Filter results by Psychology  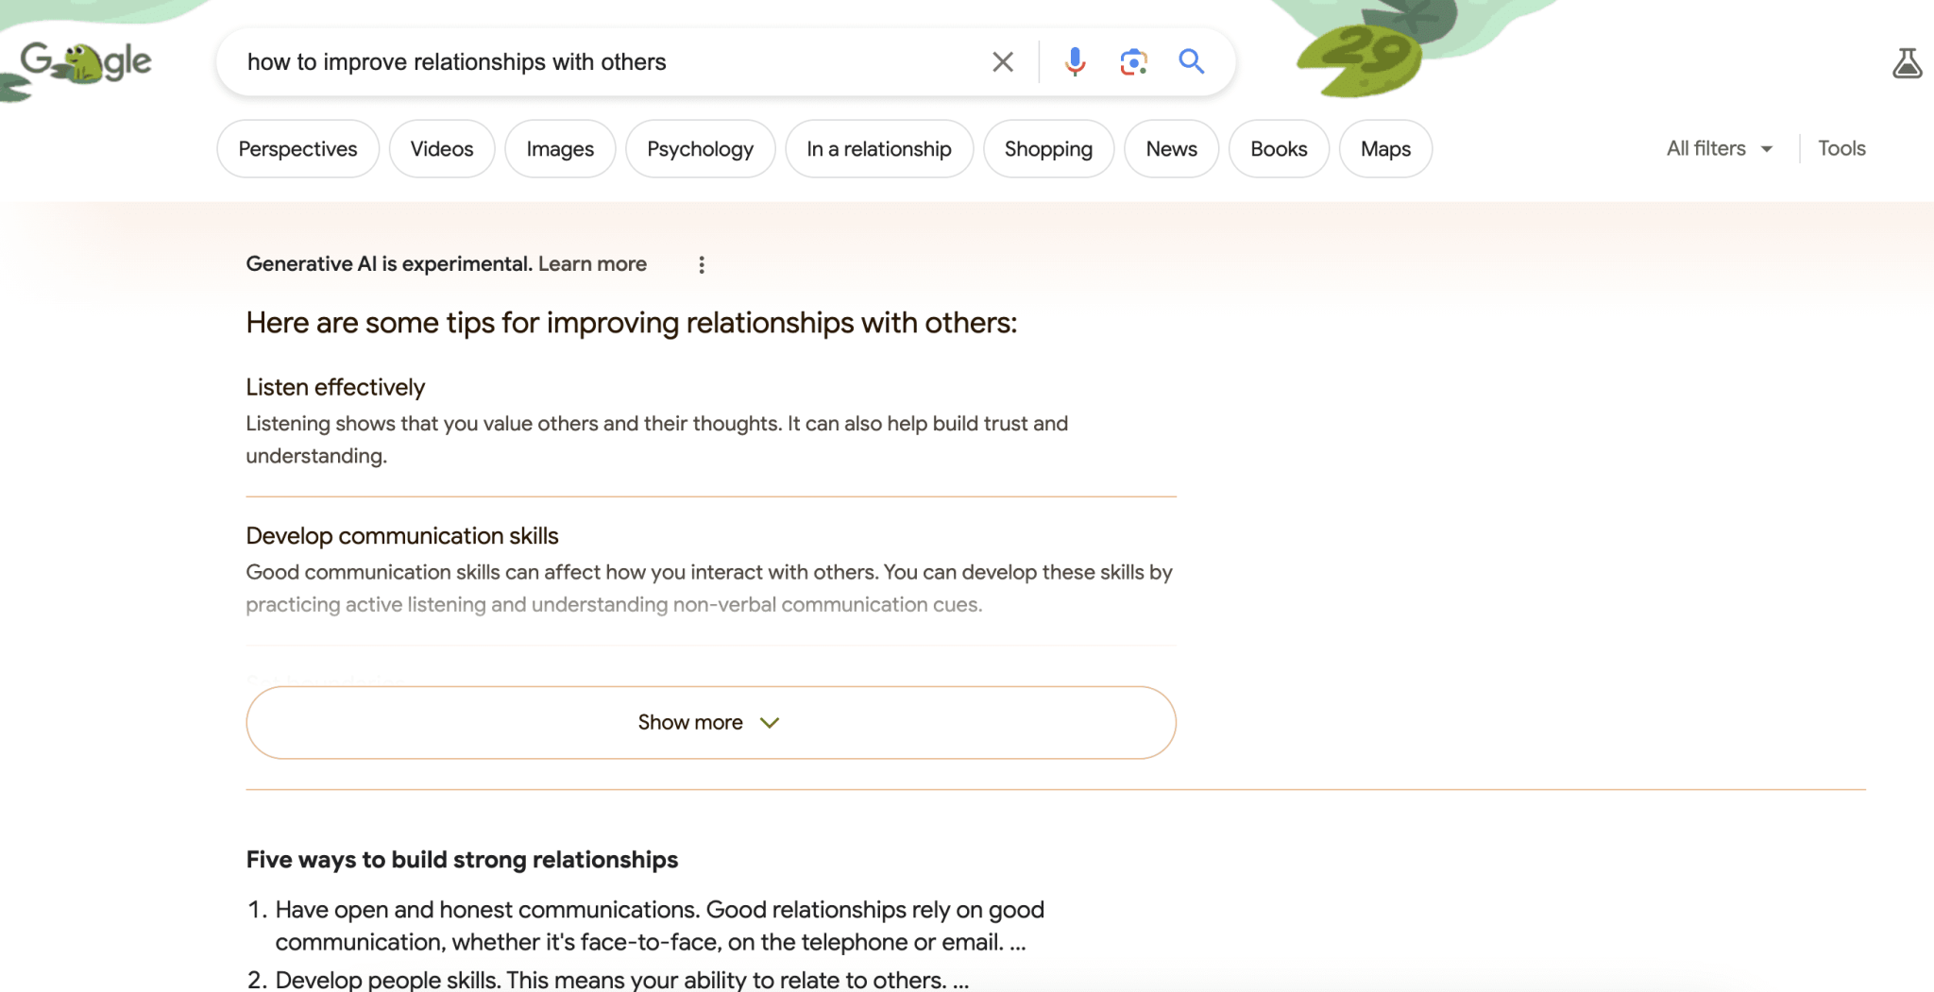700,148
